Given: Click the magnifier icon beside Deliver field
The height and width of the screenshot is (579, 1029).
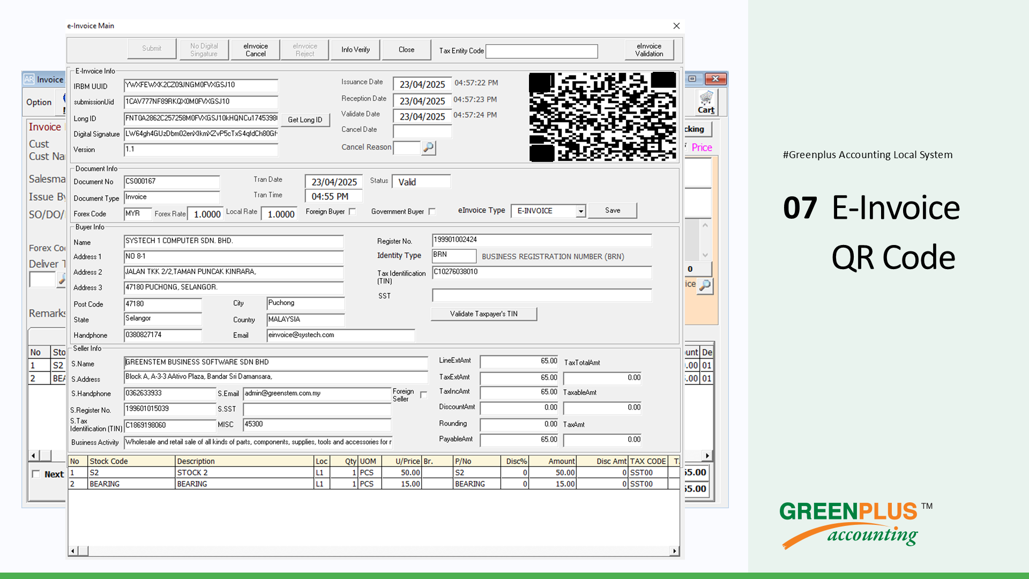Looking at the screenshot, I should [62, 279].
